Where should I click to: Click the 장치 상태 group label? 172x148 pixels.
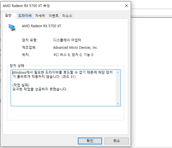pos(17,66)
